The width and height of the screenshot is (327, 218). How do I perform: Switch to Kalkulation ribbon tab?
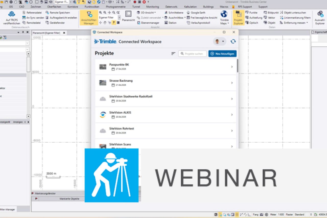[190, 7]
